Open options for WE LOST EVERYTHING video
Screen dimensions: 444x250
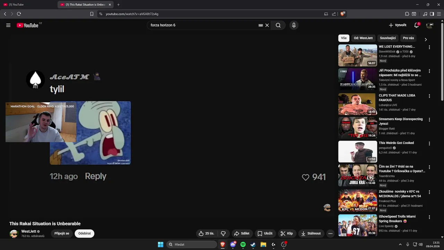pyautogui.click(x=429, y=47)
